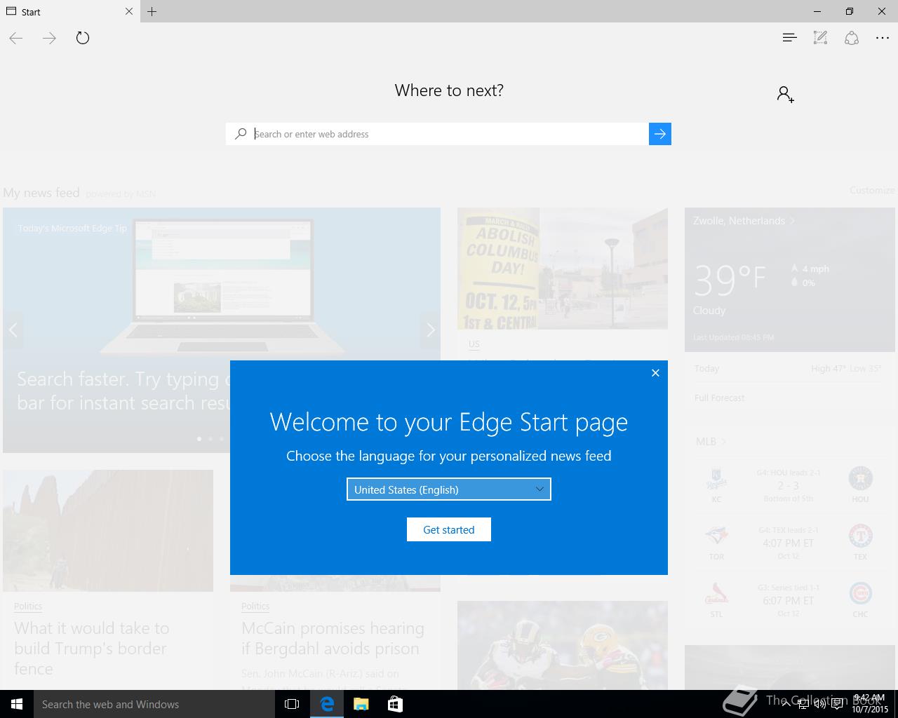Screen dimensions: 898x718
Task: Expand the MLB scores section
Action: 711,441
